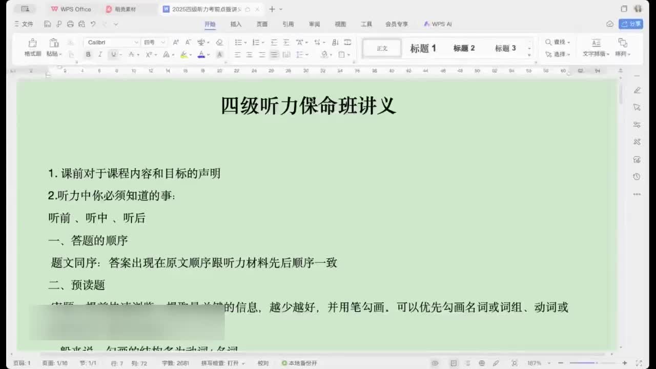
Task: Open the 稻壳素材 window tab
Action: point(125,9)
